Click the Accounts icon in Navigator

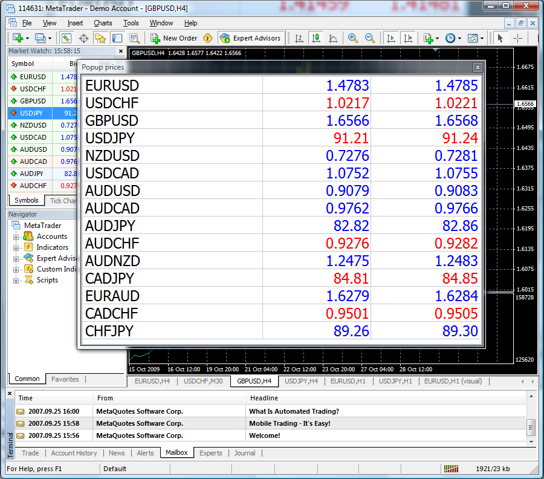(x=28, y=236)
